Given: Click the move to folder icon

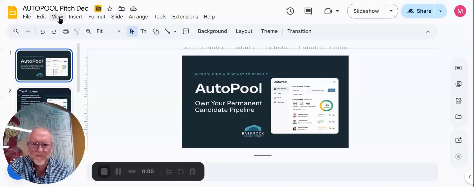Looking at the screenshot, I should tap(121, 9).
